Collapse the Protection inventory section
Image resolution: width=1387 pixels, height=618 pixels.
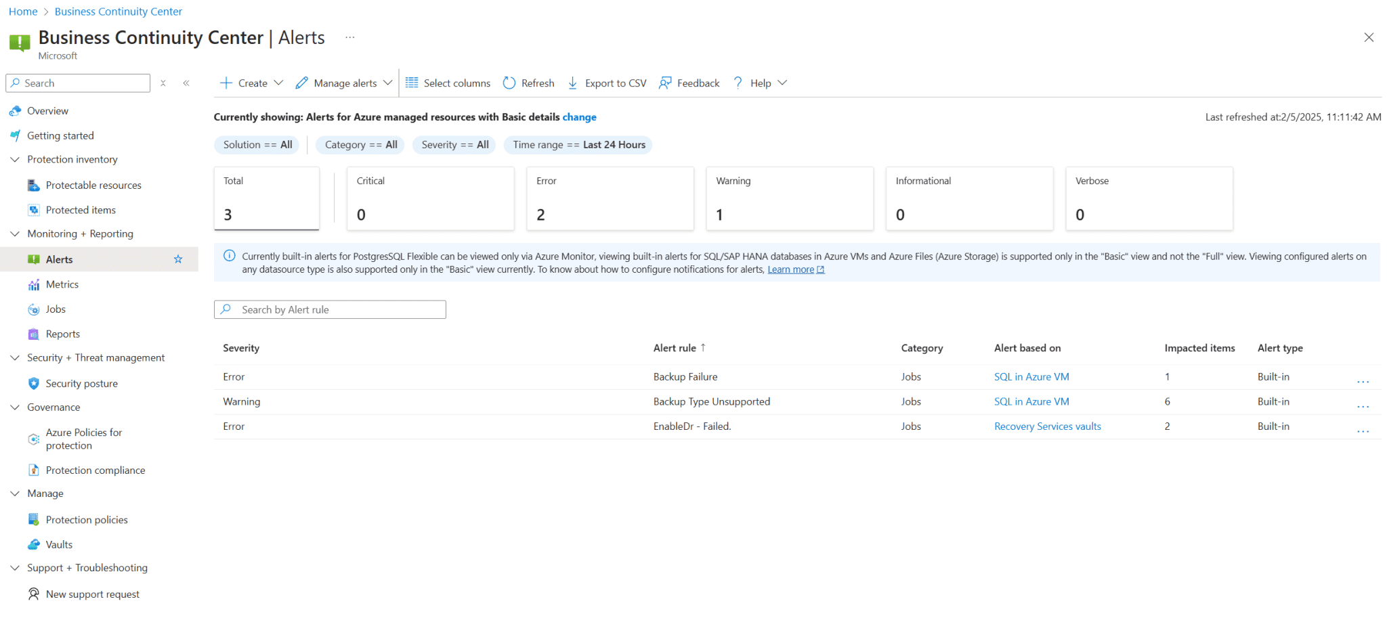tap(14, 159)
